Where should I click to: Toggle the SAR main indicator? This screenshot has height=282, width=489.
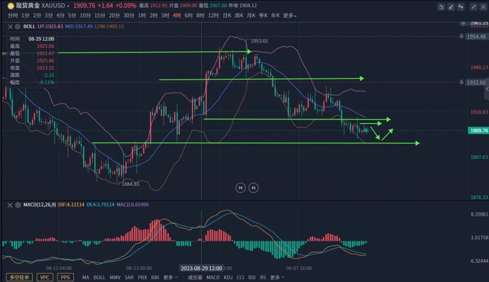tap(129, 277)
